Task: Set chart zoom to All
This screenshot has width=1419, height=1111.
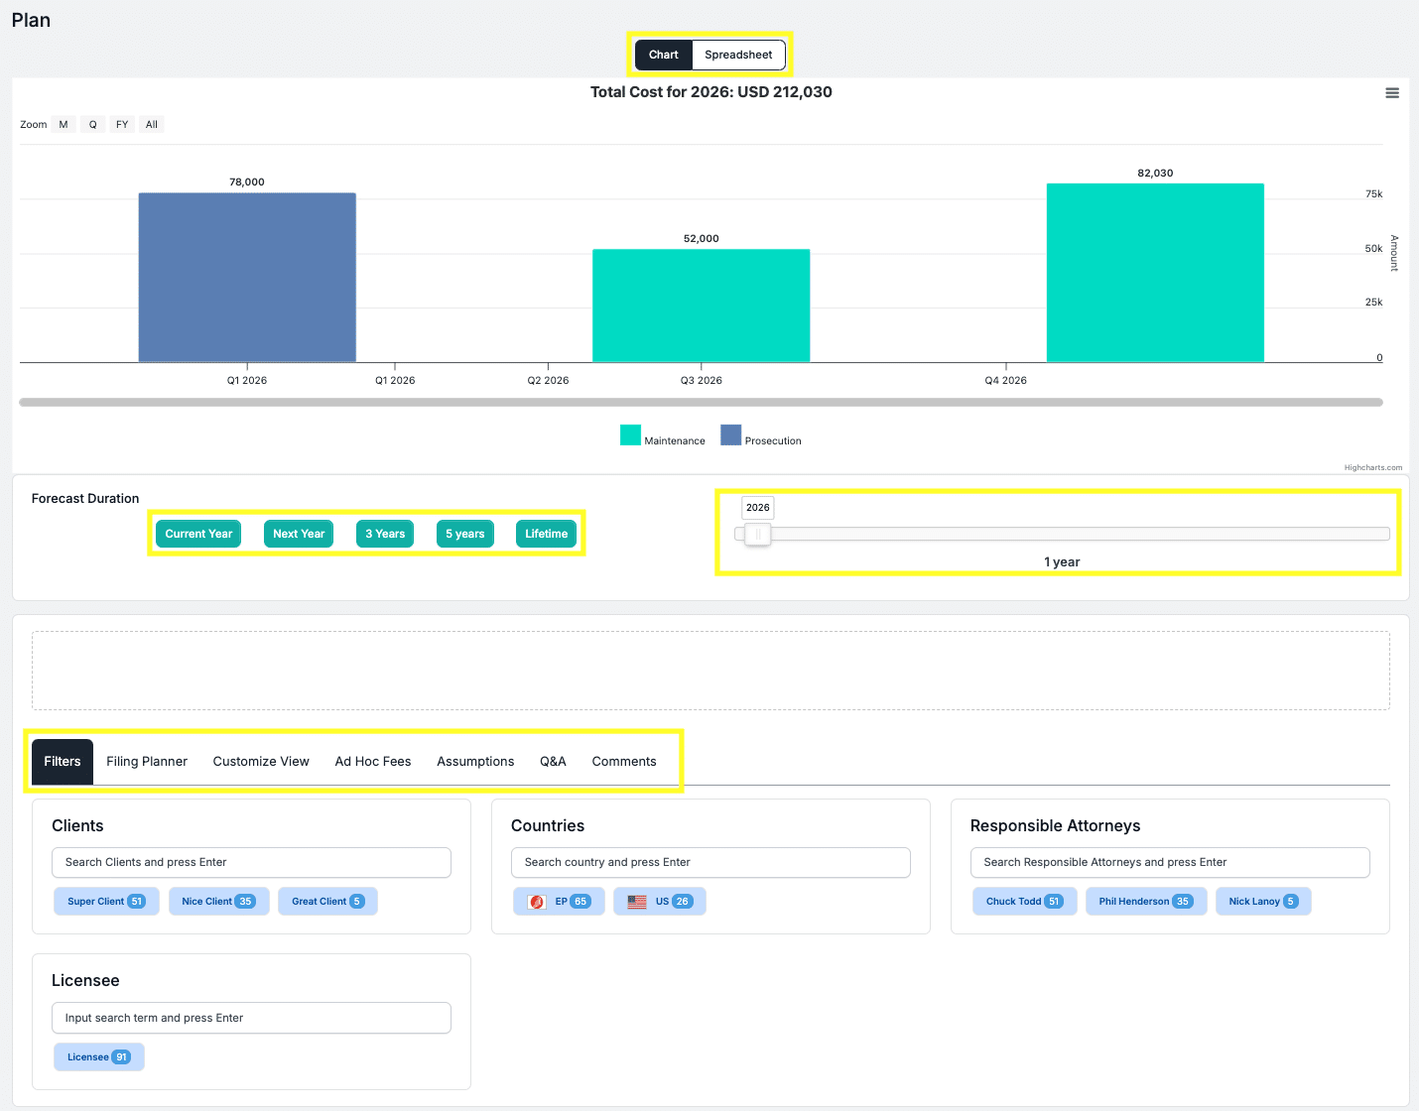Action: pyautogui.click(x=152, y=125)
